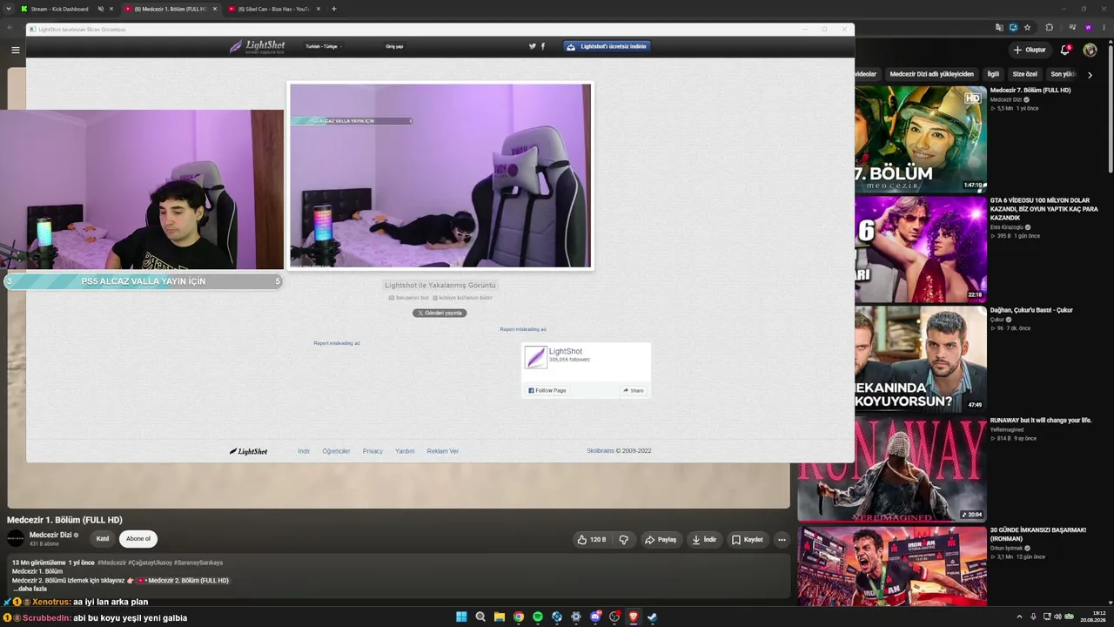Open the Öğreticiler link in LightShot footer
Screen dimensions: 1114x627
tap(336, 451)
